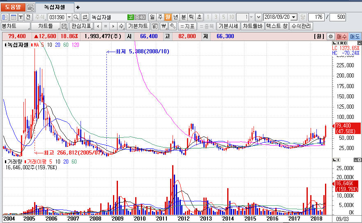The height and width of the screenshot is (223, 362).
Task: Click the gear icon left of 매수
Action: pos(331,36)
